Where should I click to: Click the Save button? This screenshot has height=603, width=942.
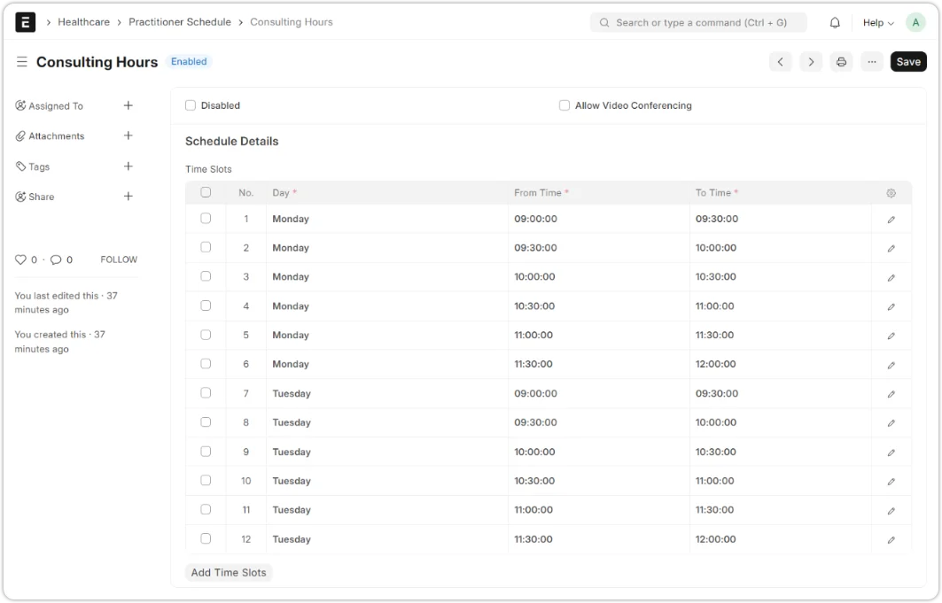click(x=908, y=62)
